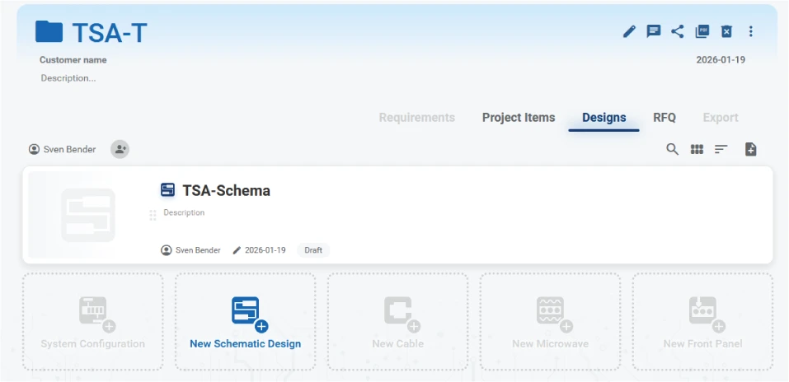The height and width of the screenshot is (382, 789).
Task: Open the Requirements tab
Action: [416, 118]
